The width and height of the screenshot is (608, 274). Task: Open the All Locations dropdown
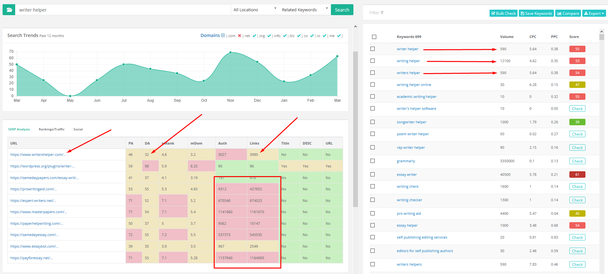click(255, 10)
